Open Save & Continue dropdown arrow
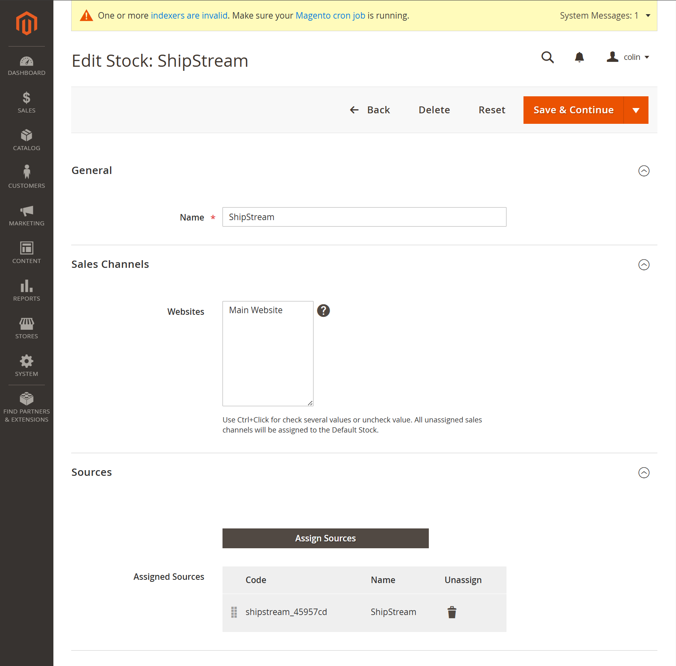The height and width of the screenshot is (666, 676). (636, 110)
